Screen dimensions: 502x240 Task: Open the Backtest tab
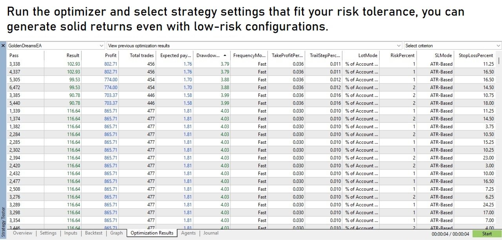click(94, 233)
